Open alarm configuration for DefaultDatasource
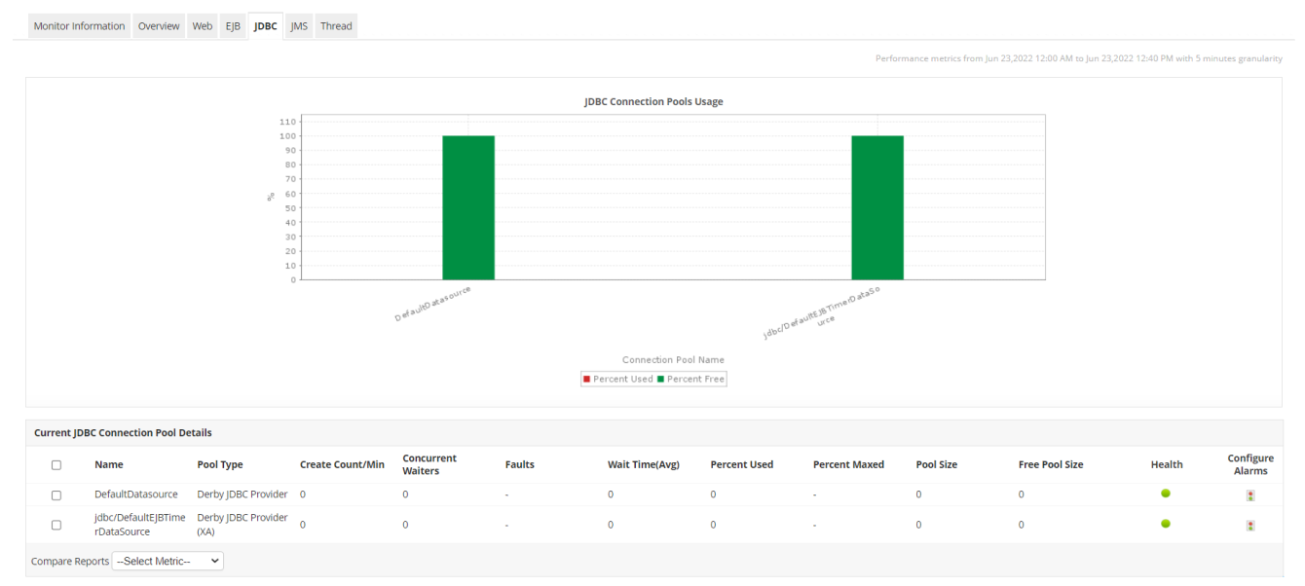Image resolution: width=1305 pixels, height=586 pixels. tap(1251, 494)
